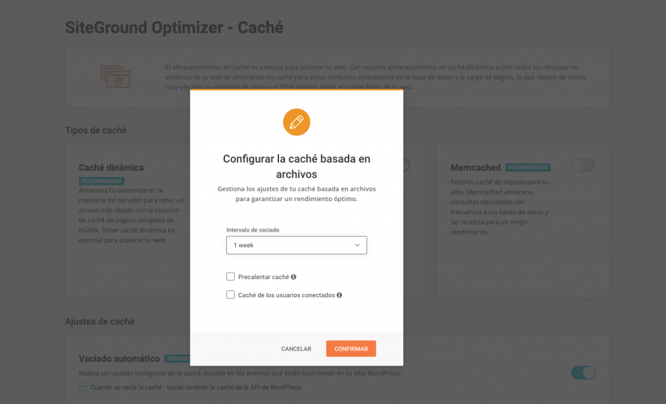
Task: Toggle the Memcached switch
Action: tap(583, 165)
